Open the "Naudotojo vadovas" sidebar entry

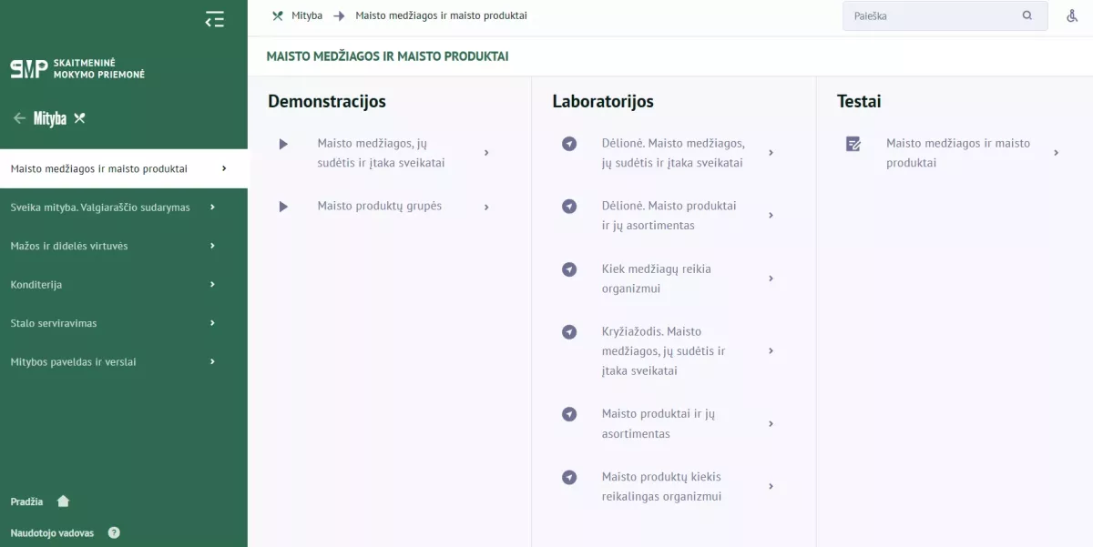(51, 532)
